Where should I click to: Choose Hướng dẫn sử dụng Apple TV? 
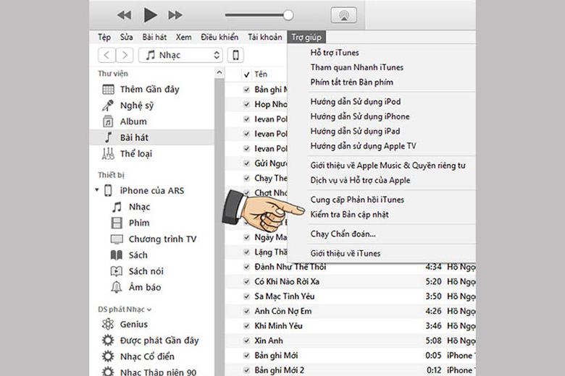coord(363,146)
